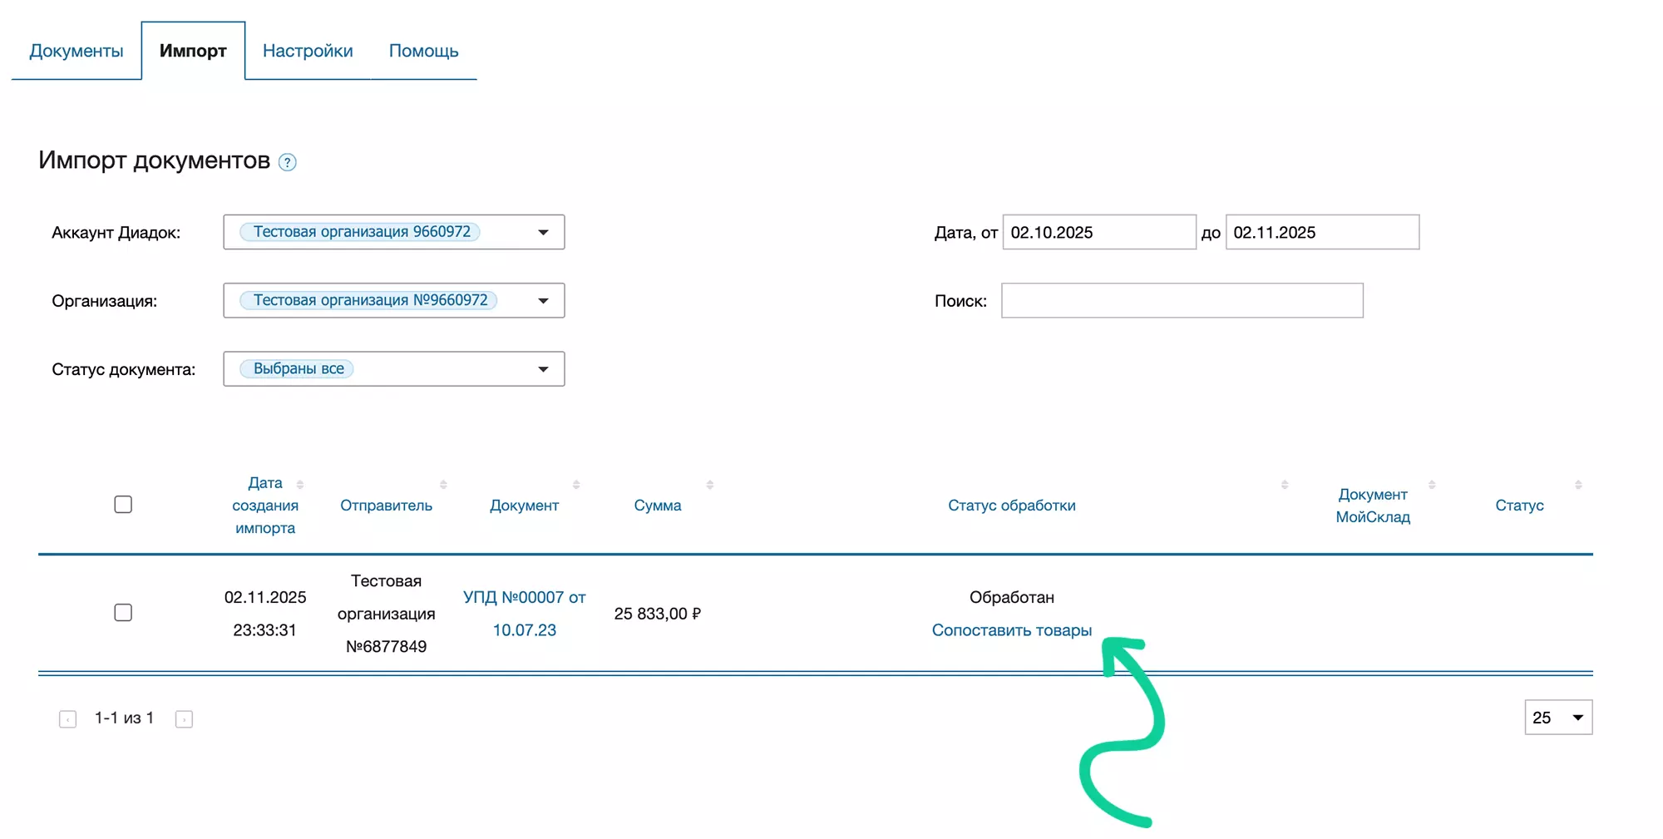Click sort arrows for Документ column
Viewport: 1663px width, 839px height.
coord(576,484)
